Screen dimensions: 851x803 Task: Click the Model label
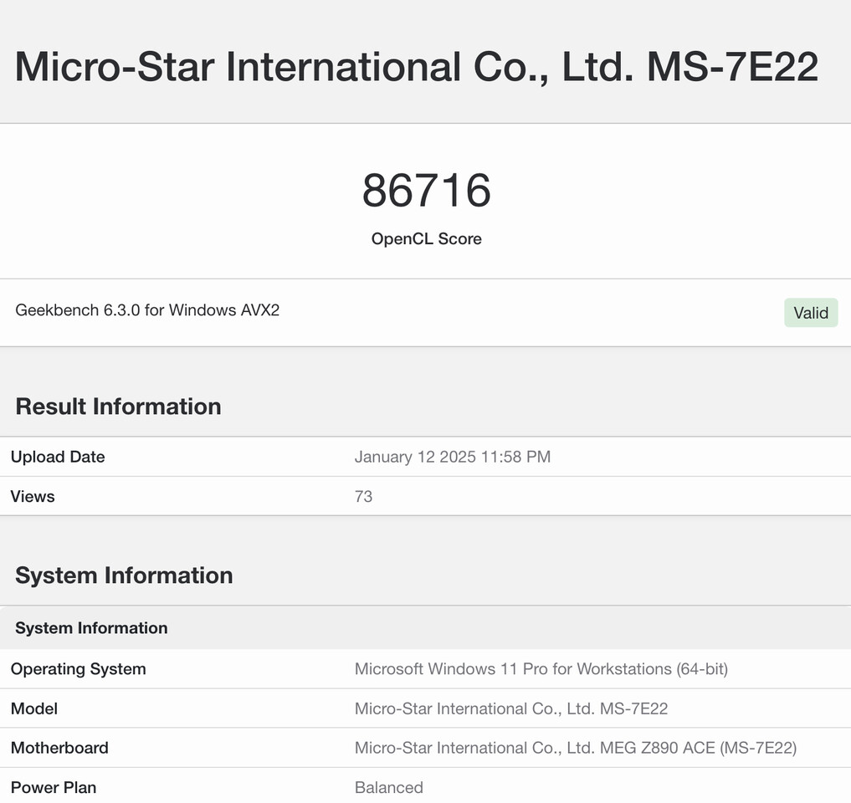[34, 708]
